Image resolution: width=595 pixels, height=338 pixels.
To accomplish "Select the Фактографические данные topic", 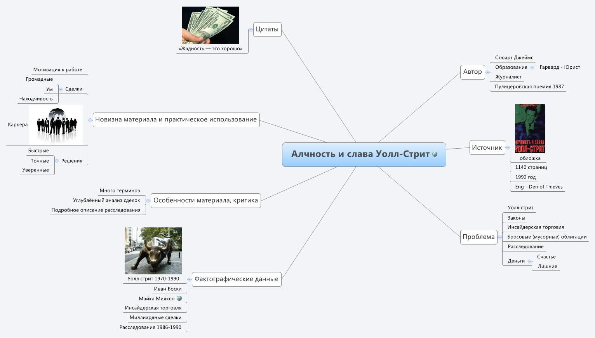I will [x=237, y=279].
